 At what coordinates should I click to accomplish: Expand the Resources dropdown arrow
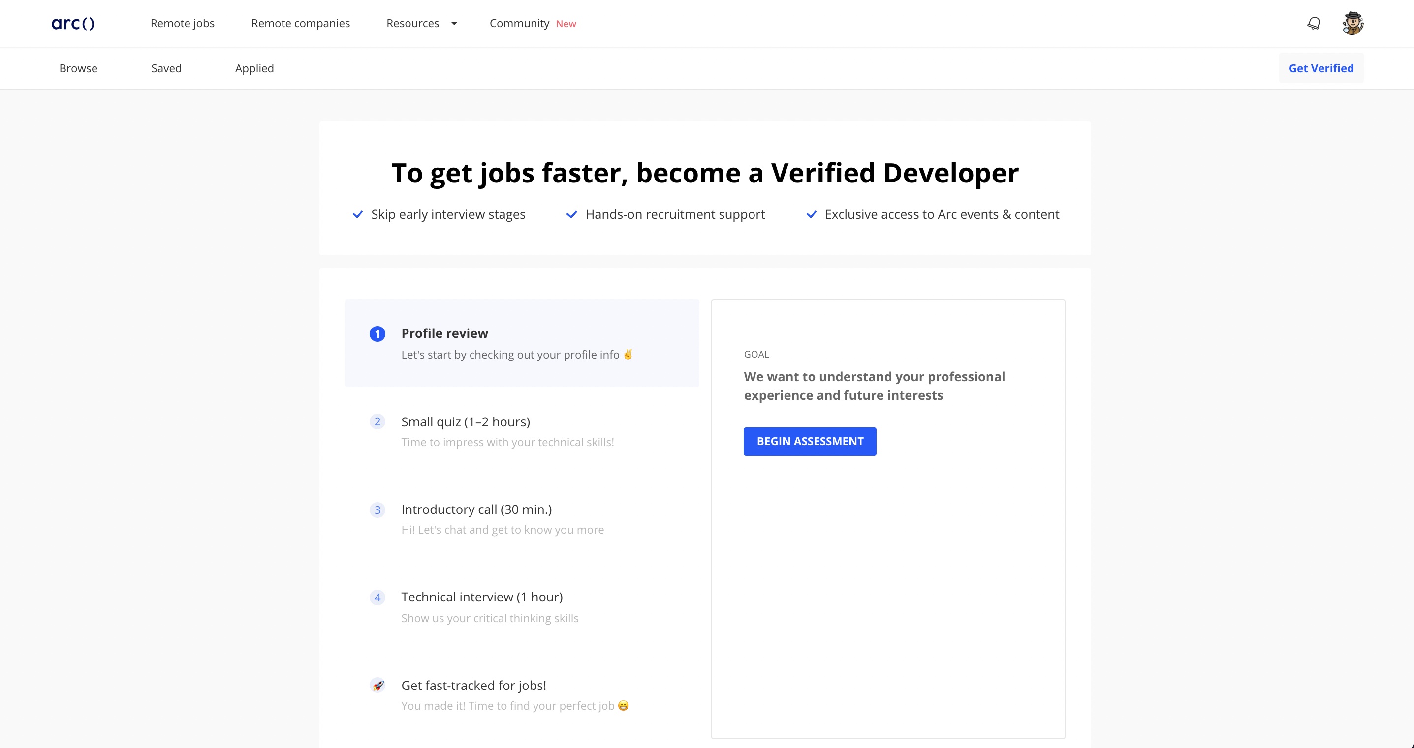click(454, 24)
